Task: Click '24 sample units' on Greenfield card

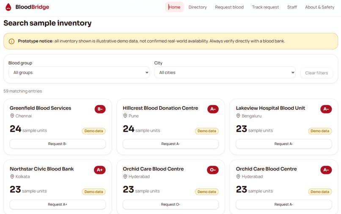Action: point(28,129)
